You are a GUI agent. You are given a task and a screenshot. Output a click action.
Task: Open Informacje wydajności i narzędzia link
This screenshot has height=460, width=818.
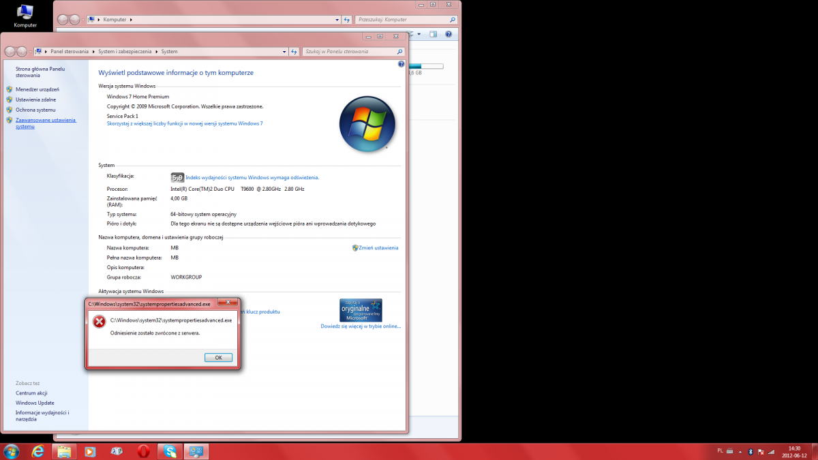point(42,416)
